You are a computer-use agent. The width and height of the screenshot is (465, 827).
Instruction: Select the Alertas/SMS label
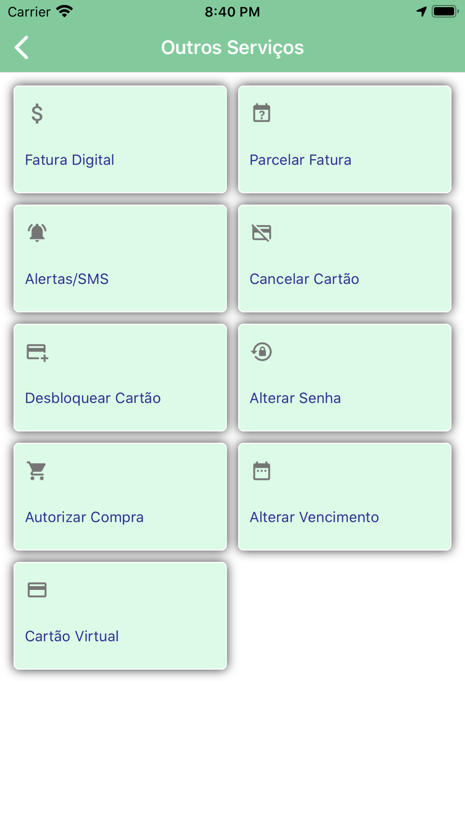tap(67, 279)
